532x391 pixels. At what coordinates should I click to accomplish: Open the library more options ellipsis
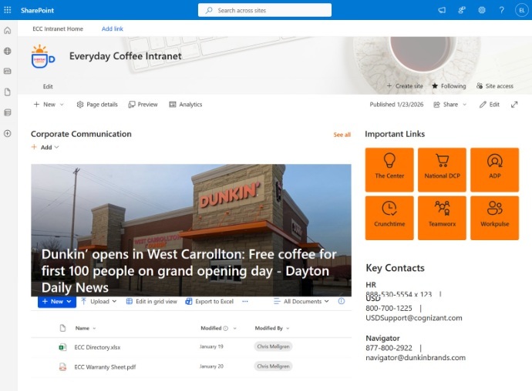(245, 301)
